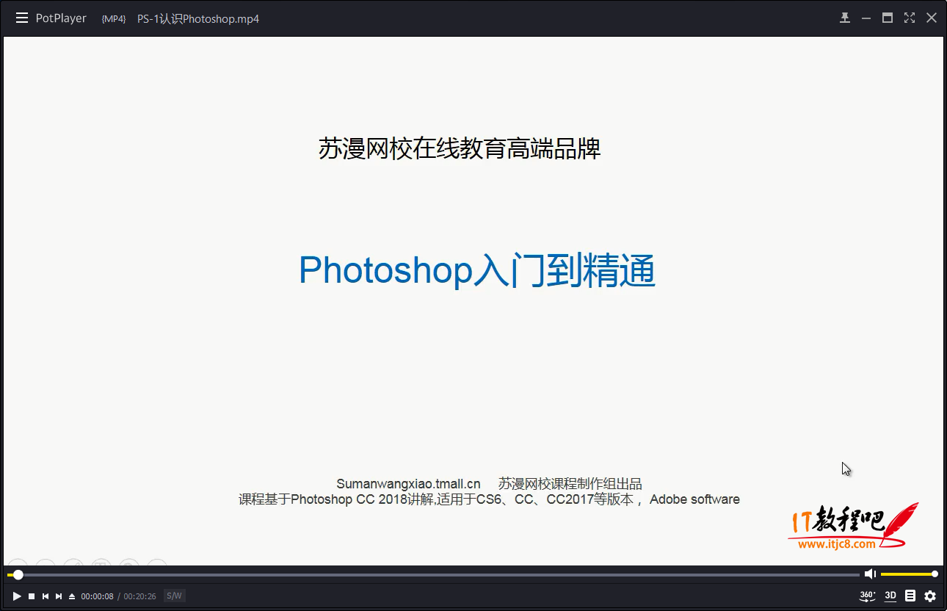This screenshot has width=947, height=611.
Task: Go to the previous file
Action: [x=46, y=596]
